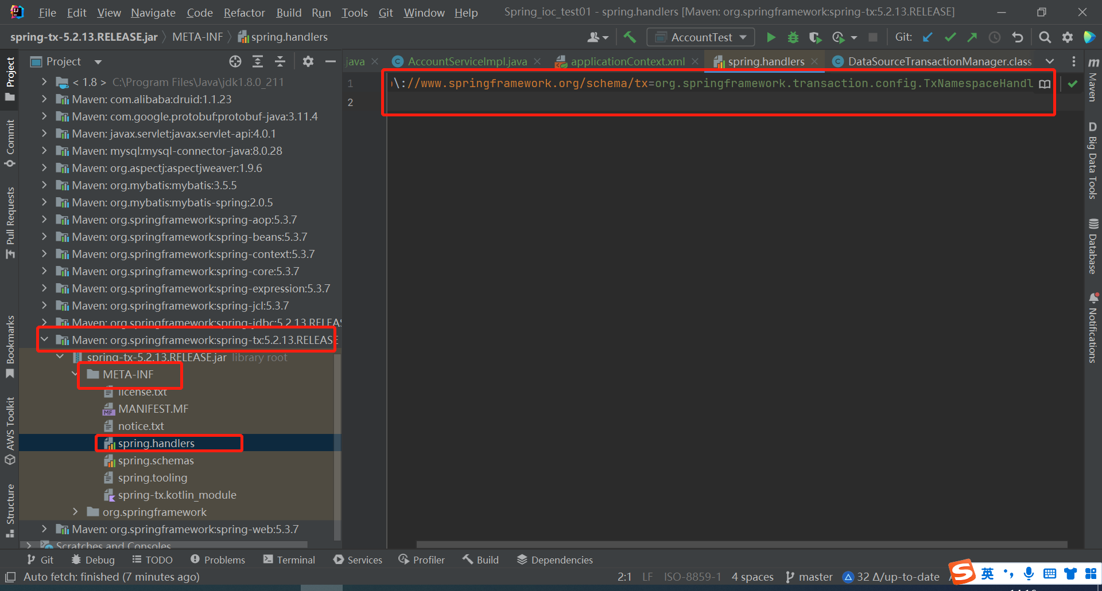Image resolution: width=1102 pixels, height=591 pixels.
Task: Expand org.springframework package folder
Action: pos(75,512)
